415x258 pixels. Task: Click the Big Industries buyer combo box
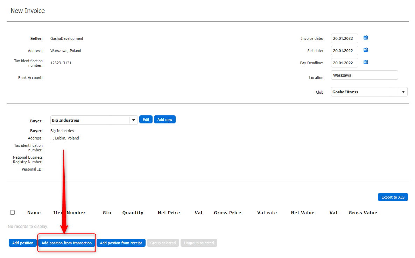click(90, 120)
